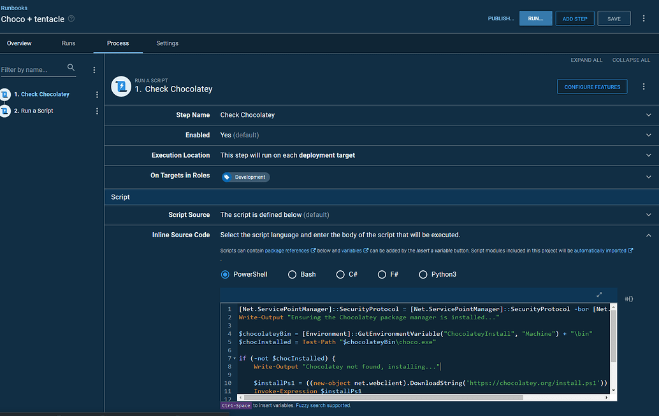Collapse the Inline Source Code section

[x=648, y=235]
